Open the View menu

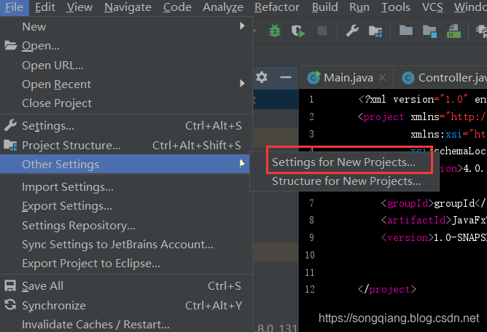[79, 7]
